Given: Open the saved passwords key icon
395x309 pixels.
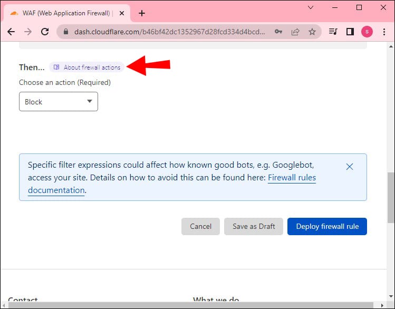Looking at the screenshot, I should point(278,32).
